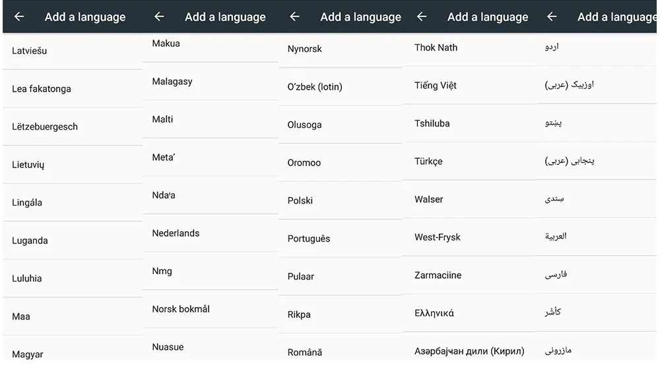660x369 pixels.
Task: Select Lëtzebuergesch from the language list
Action: coord(45,127)
